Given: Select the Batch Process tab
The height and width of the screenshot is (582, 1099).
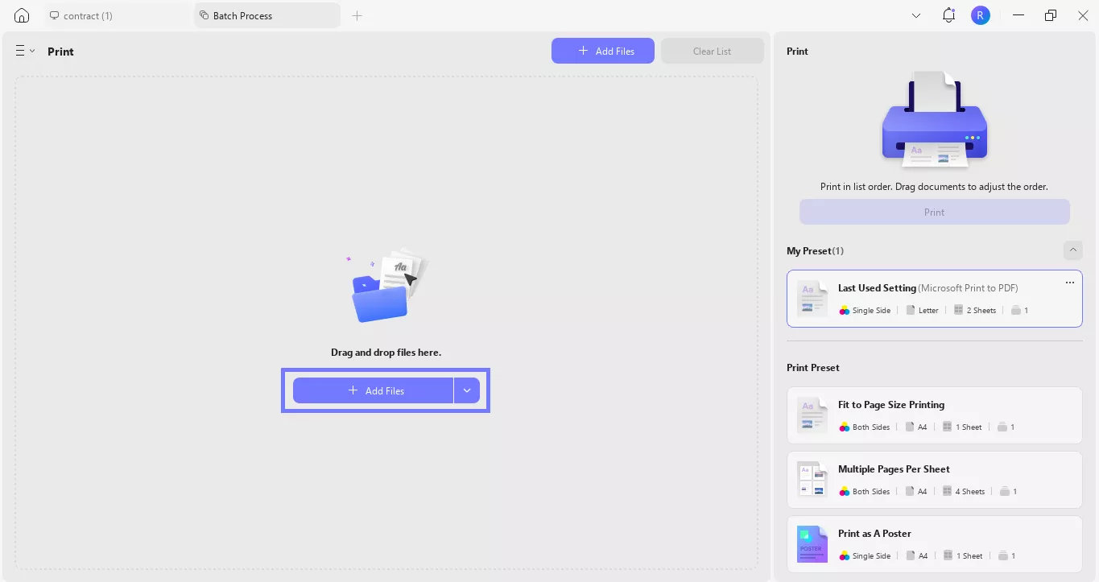Looking at the screenshot, I should (266, 15).
